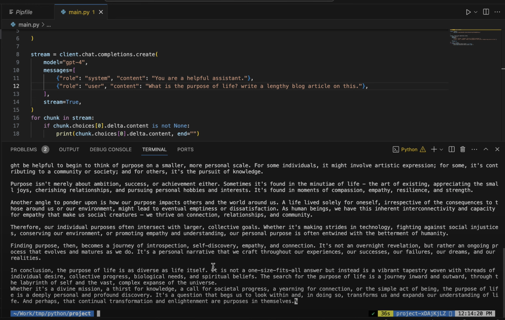Switch to the Pipfile tab

[24, 12]
